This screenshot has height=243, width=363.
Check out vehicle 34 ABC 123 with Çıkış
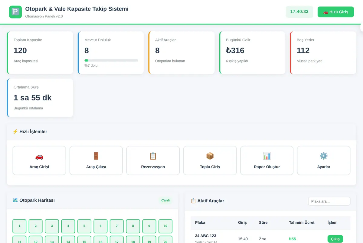point(335,239)
